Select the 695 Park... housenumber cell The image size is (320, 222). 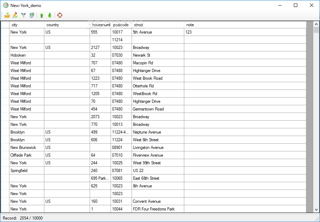pos(100,178)
